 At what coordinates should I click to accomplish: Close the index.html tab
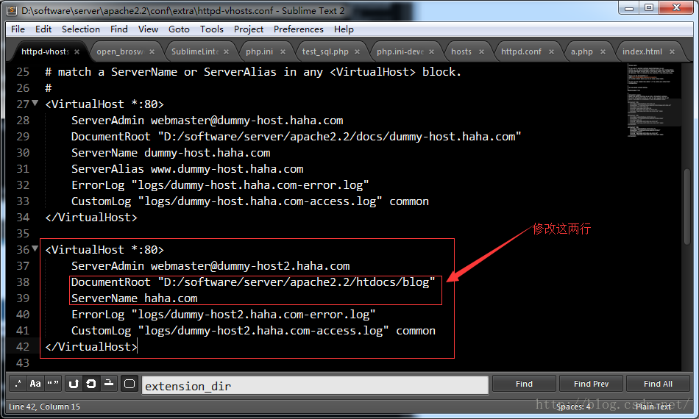point(672,52)
